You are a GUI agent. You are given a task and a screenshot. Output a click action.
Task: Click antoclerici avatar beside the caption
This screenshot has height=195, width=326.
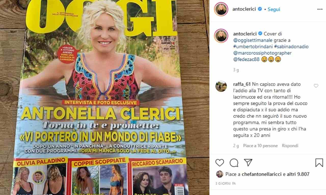pos(221,36)
